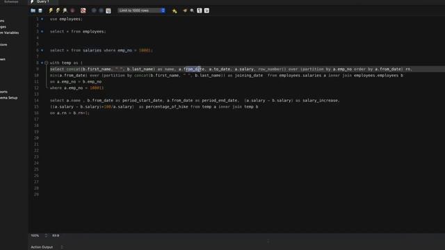Click 'percentage_of_hike' alias on line 15
This screenshot has height=250, width=445.
167,107
